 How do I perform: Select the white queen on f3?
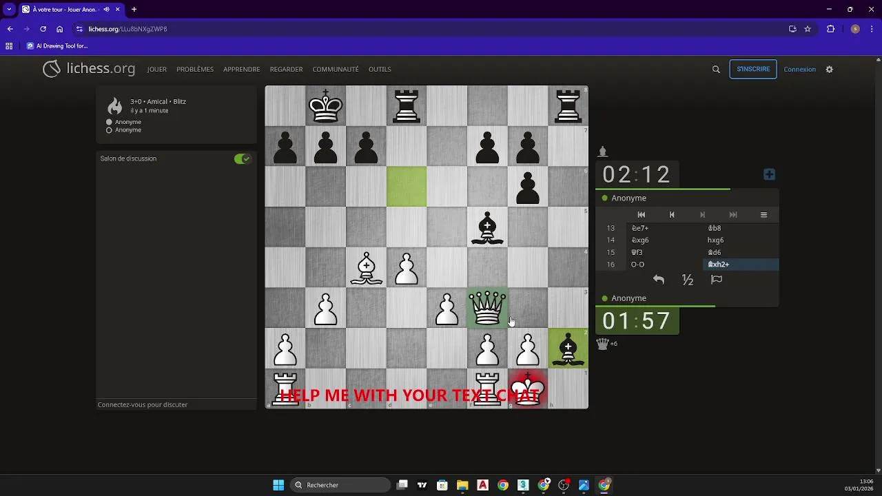[x=487, y=308]
